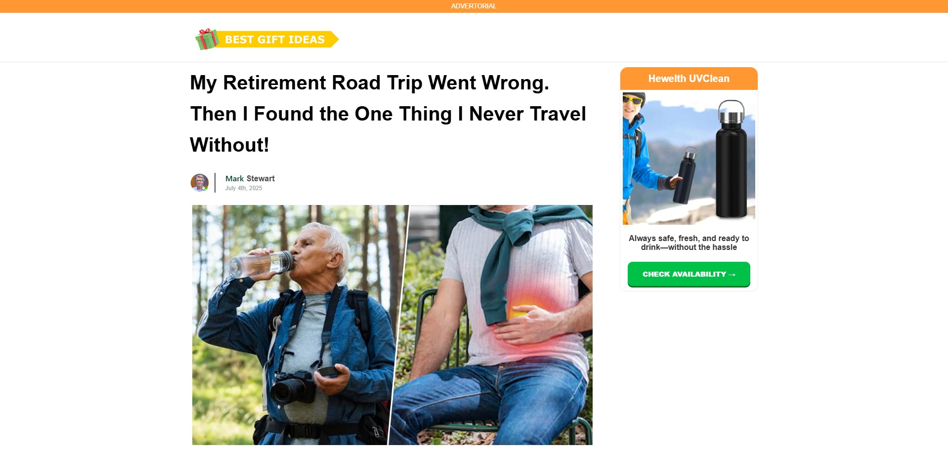Click the camera hanging on the hiker

tap(293, 388)
